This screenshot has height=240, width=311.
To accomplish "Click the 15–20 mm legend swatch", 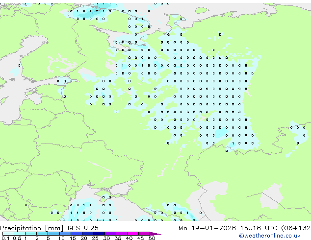I will coord(76,234).
